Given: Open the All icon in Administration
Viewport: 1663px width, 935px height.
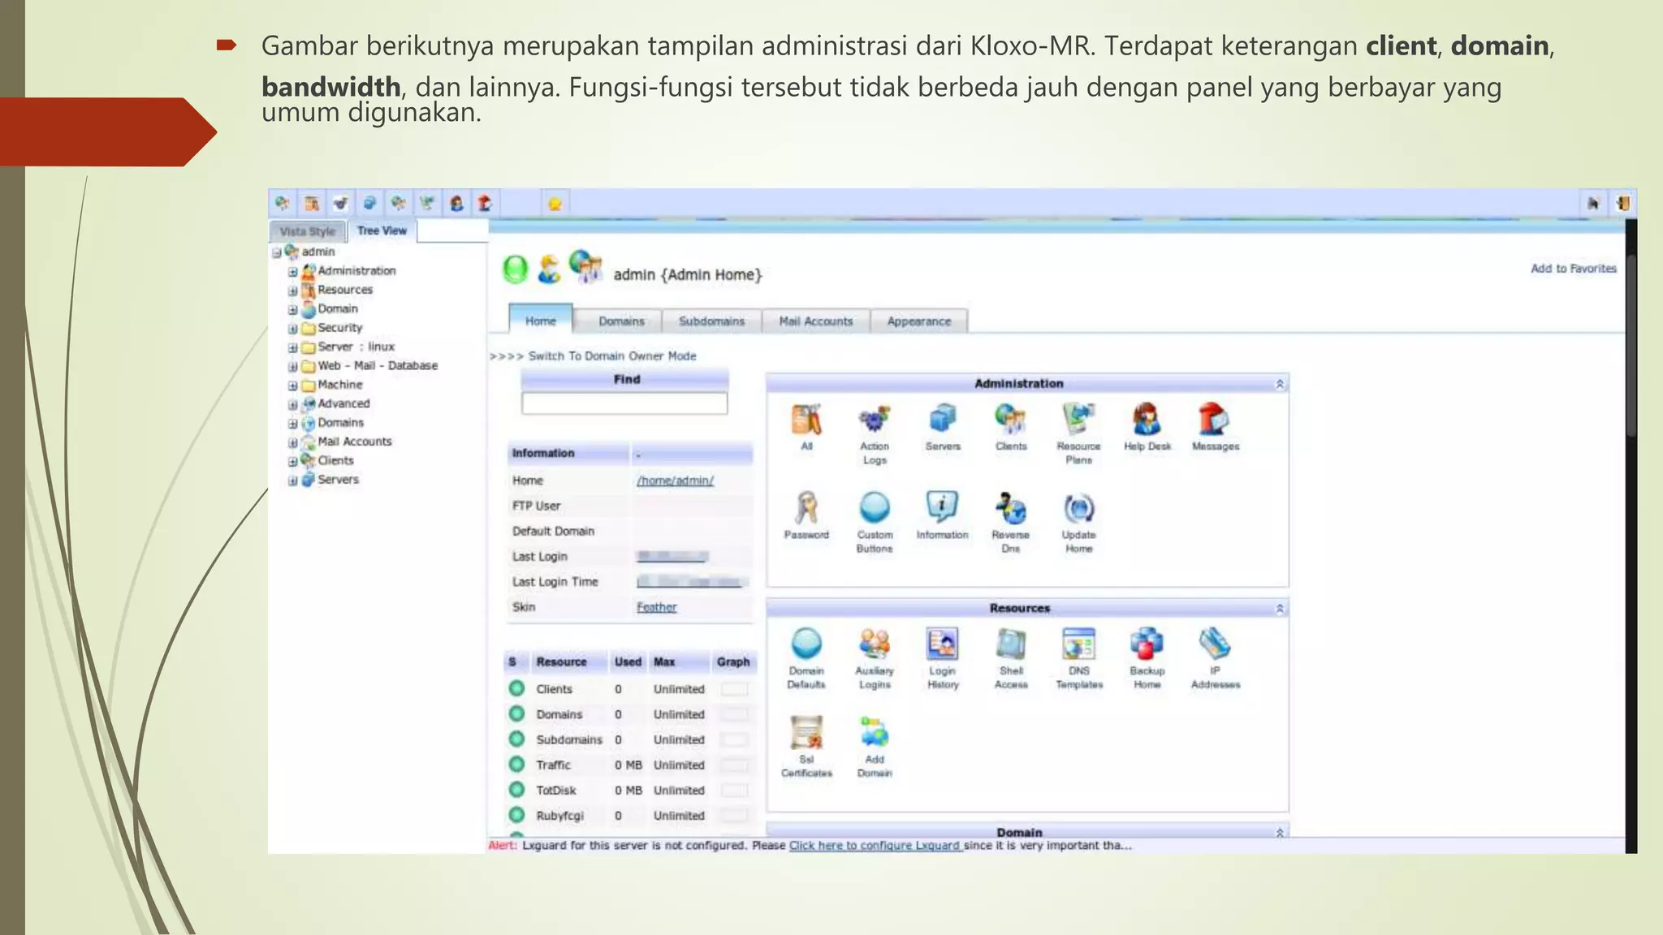Looking at the screenshot, I should 806,420.
